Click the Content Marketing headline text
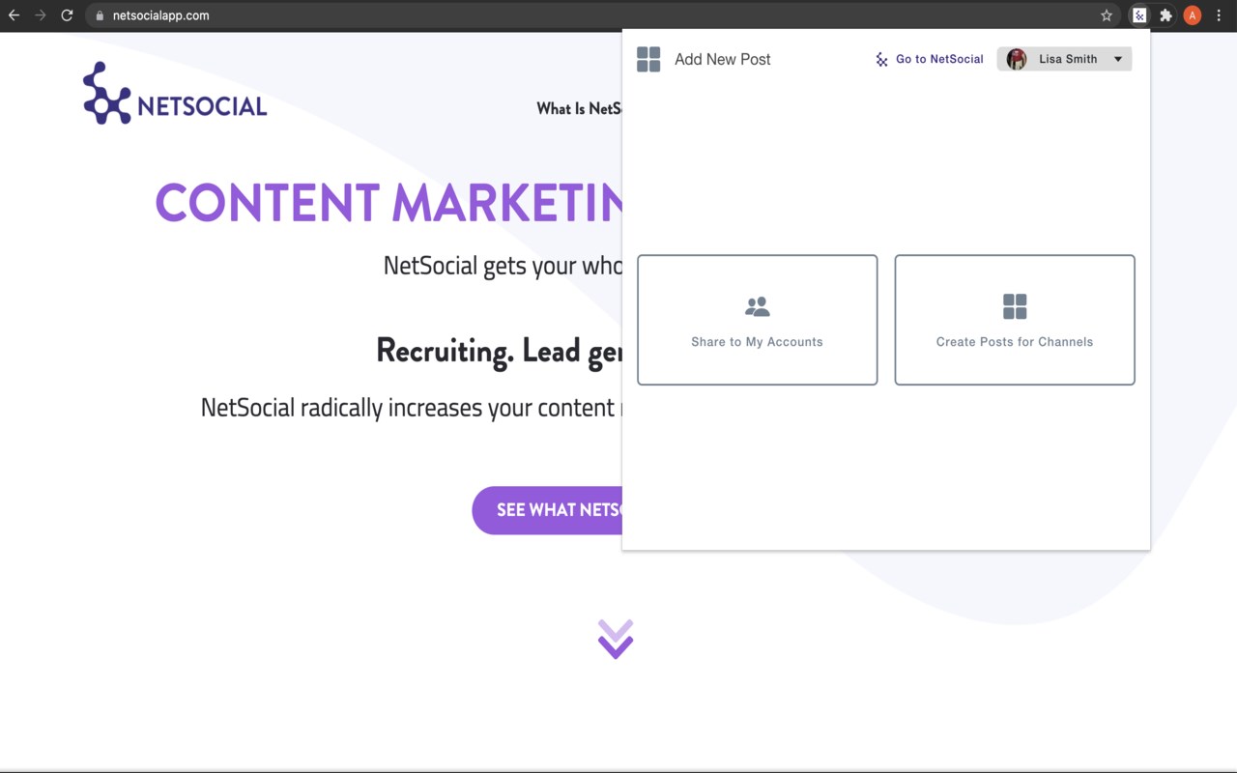Image resolution: width=1237 pixels, height=773 pixels. pyautogui.click(x=388, y=203)
